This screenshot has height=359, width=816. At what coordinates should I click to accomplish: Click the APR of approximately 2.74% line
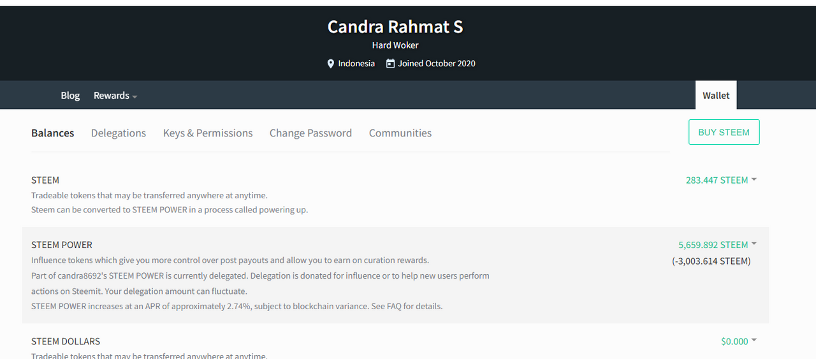[x=237, y=306]
